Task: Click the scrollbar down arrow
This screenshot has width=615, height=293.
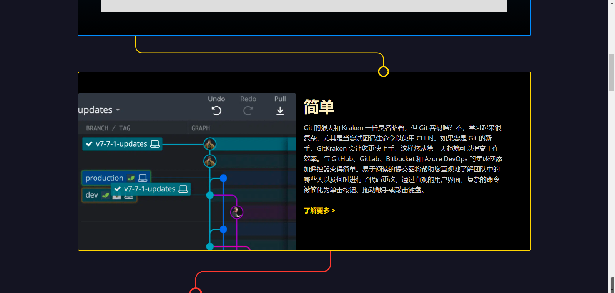Action: point(612,290)
